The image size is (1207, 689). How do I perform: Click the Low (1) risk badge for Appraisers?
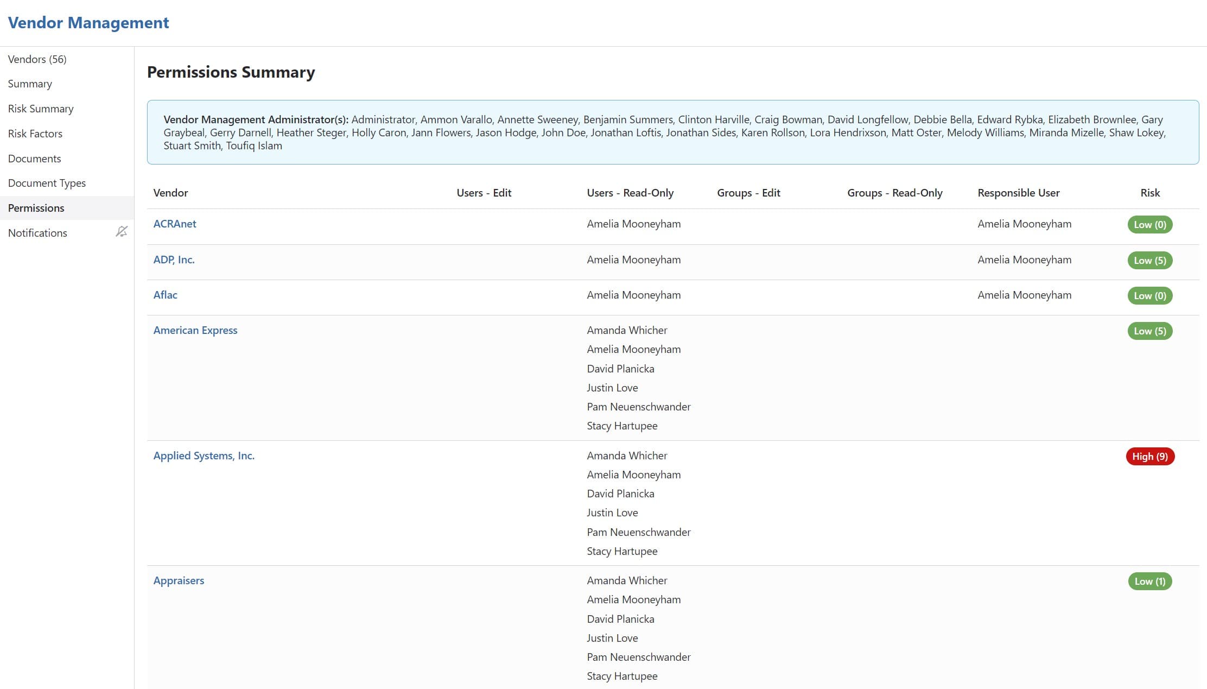click(x=1150, y=581)
